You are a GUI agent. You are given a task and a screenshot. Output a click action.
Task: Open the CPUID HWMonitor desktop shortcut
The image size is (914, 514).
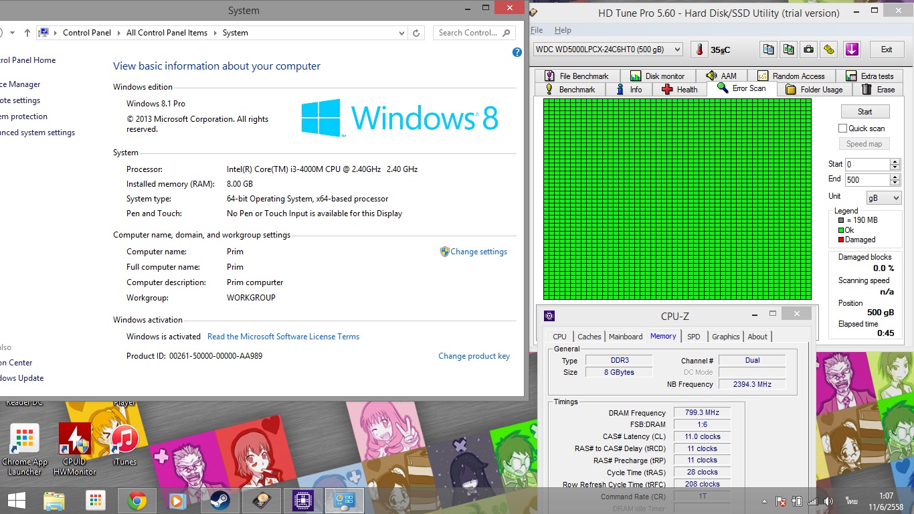pos(75,450)
